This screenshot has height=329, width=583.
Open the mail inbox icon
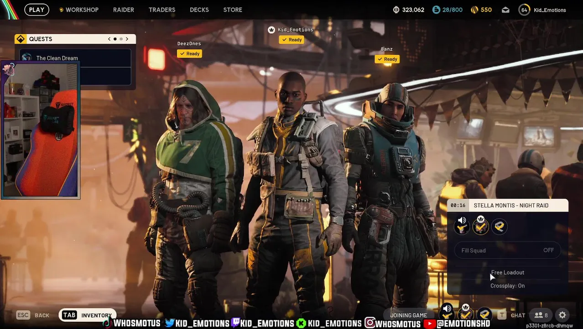pos(505,10)
